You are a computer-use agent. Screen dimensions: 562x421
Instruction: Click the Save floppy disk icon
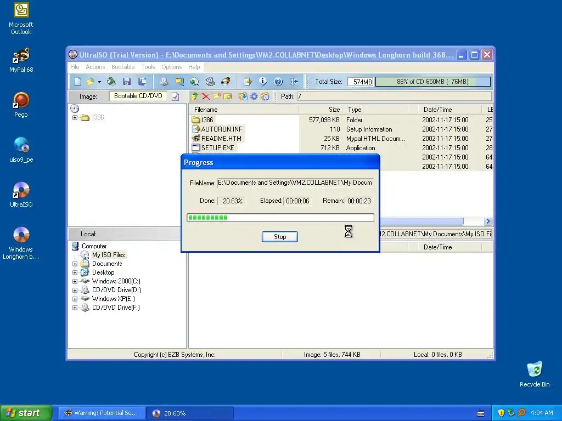[127, 82]
